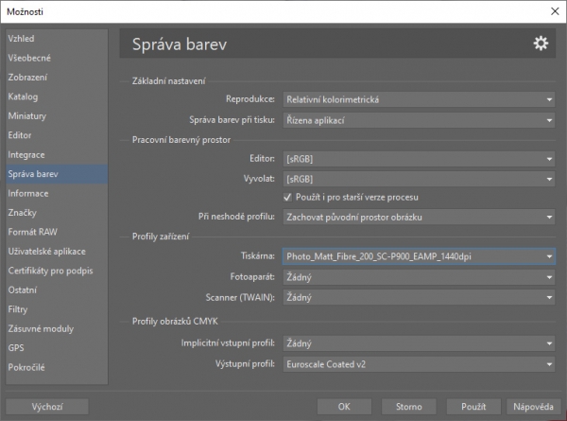Screen dimensions: 567x421
Task: Go to Informace settings
Action: point(57,193)
